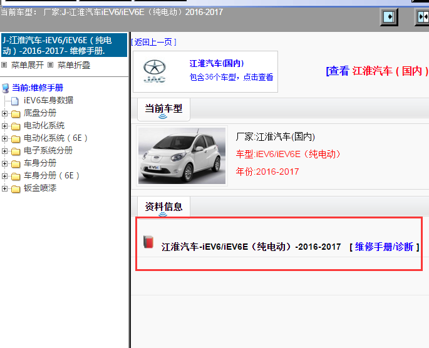Select the 当前:维修手册 tree root

point(38,88)
